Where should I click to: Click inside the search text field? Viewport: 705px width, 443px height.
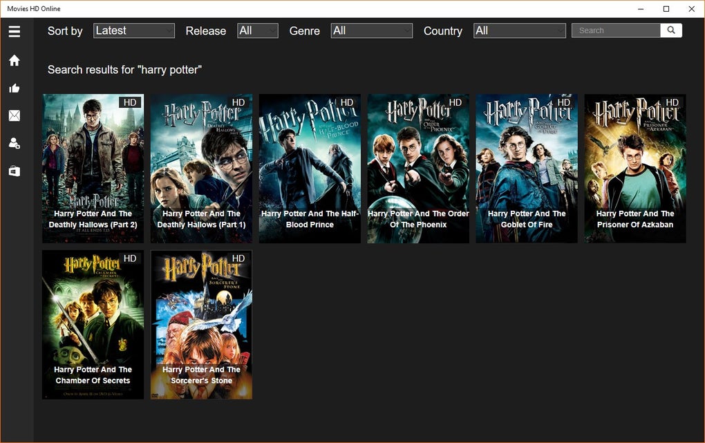coord(615,30)
